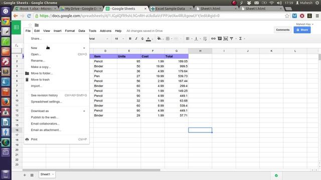Open the Trash in the Ubuntu dock
The image size is (321, 180).
[6, 174]
